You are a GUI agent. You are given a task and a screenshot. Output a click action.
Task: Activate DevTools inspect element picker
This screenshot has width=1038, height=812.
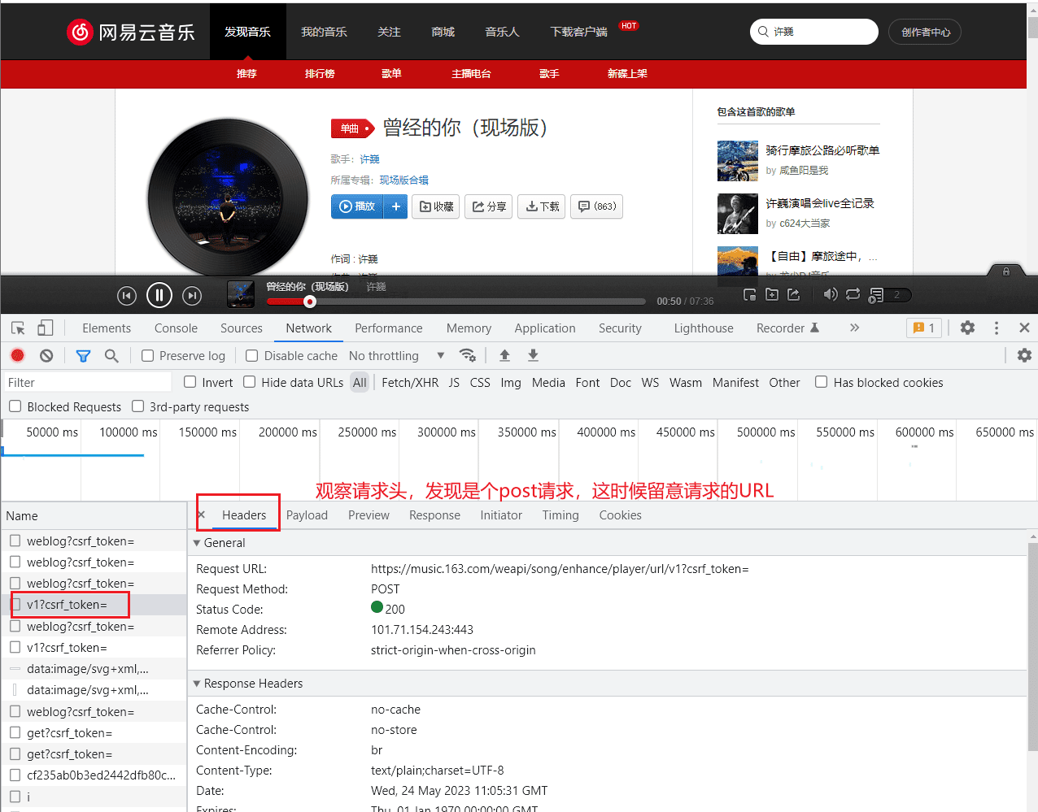[18, 328]
